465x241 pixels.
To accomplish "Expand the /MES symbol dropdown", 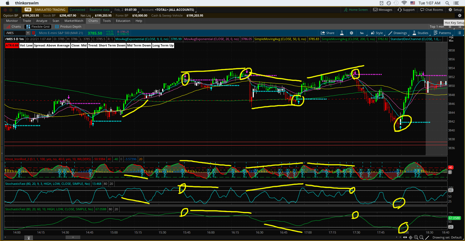I will click(28, 33).
